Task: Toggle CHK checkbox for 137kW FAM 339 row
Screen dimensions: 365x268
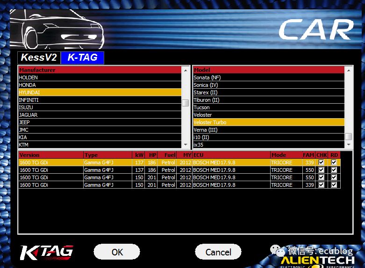Action: tap(321, 162)
